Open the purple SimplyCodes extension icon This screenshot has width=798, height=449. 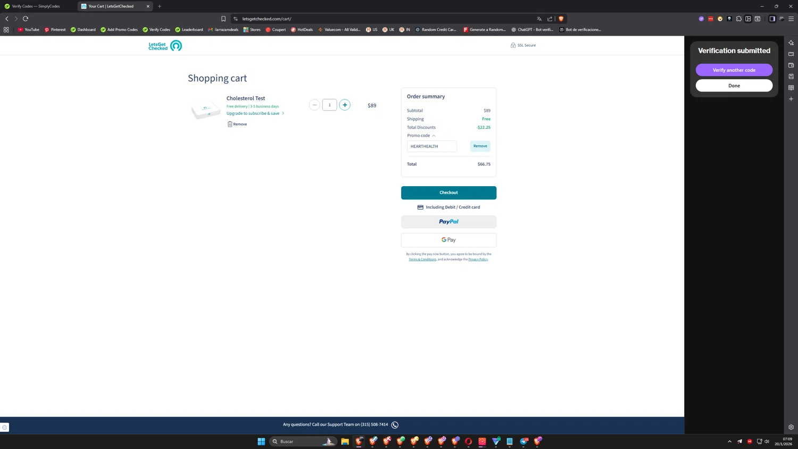[701, 19]
